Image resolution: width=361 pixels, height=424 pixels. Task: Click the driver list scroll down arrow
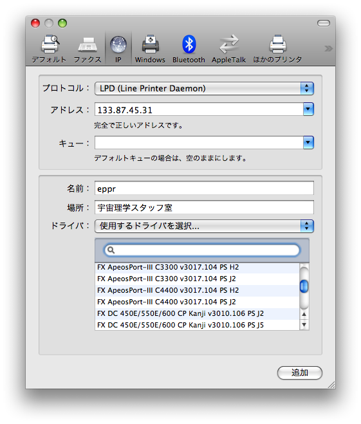pos(304,325)
